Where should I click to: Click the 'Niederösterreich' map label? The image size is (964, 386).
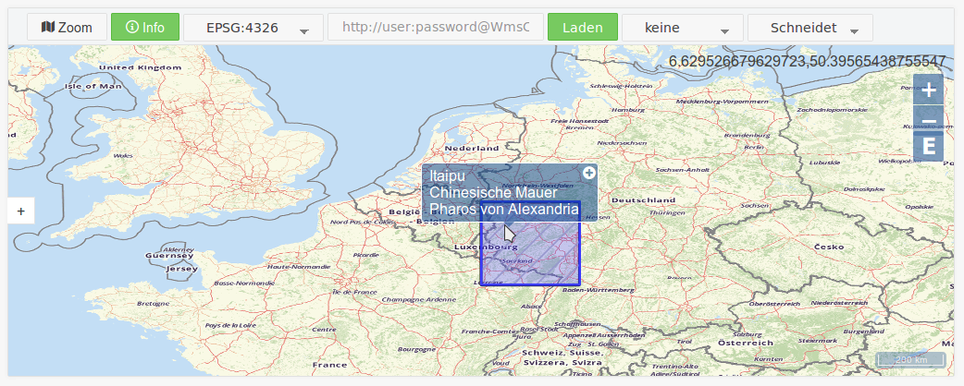(x=839, y=303)
